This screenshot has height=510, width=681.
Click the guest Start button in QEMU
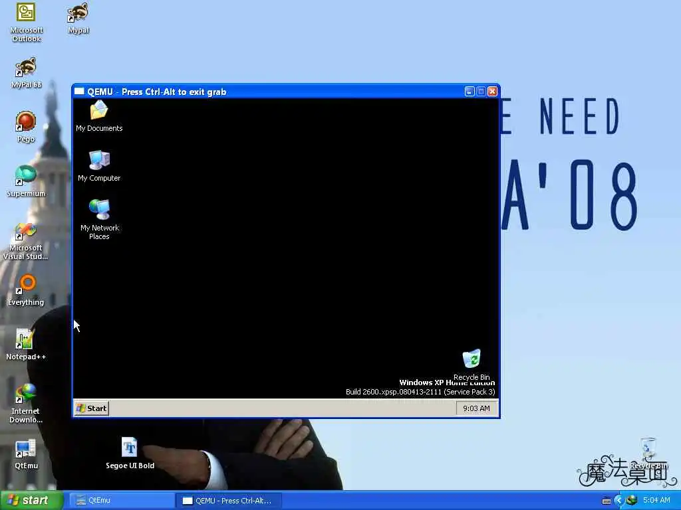(92, 408)
